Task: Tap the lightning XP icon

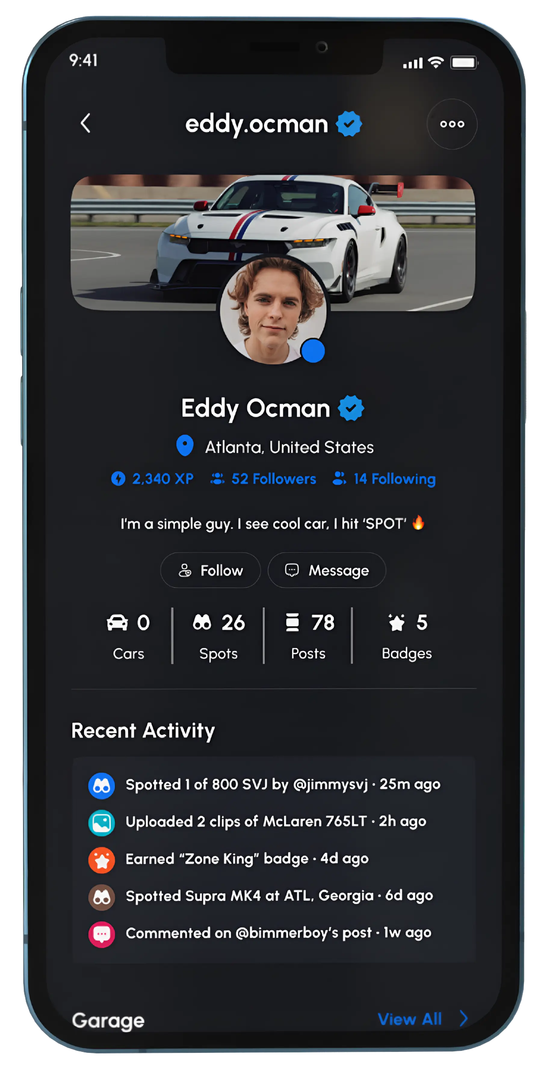Action: click(118, 479)
